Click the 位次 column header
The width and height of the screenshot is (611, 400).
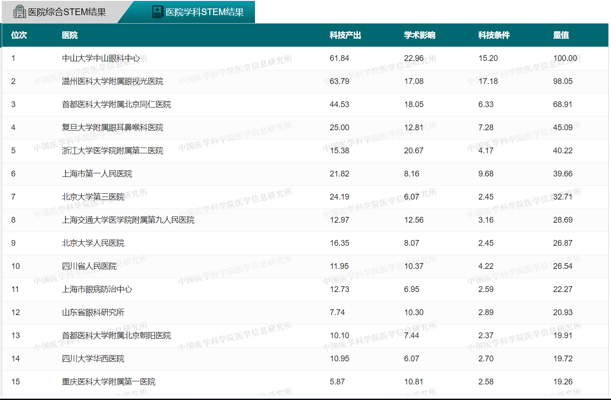(x=19, y=35)
